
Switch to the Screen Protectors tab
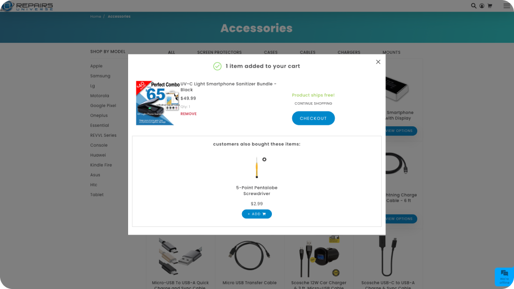tap(219, 52)
